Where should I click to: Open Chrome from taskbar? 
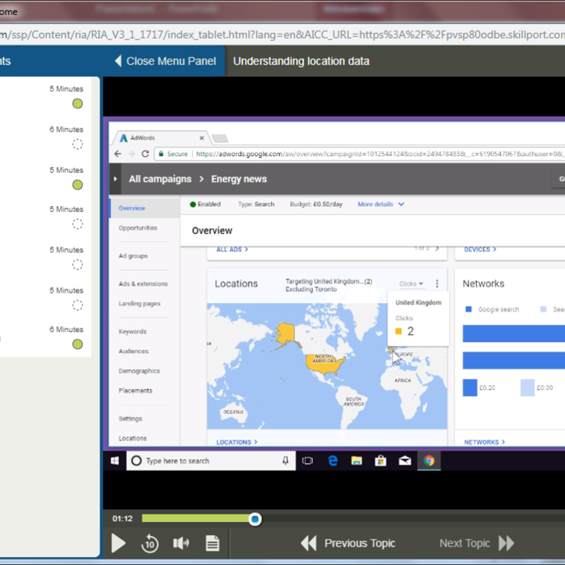click(x=429, y=461)
